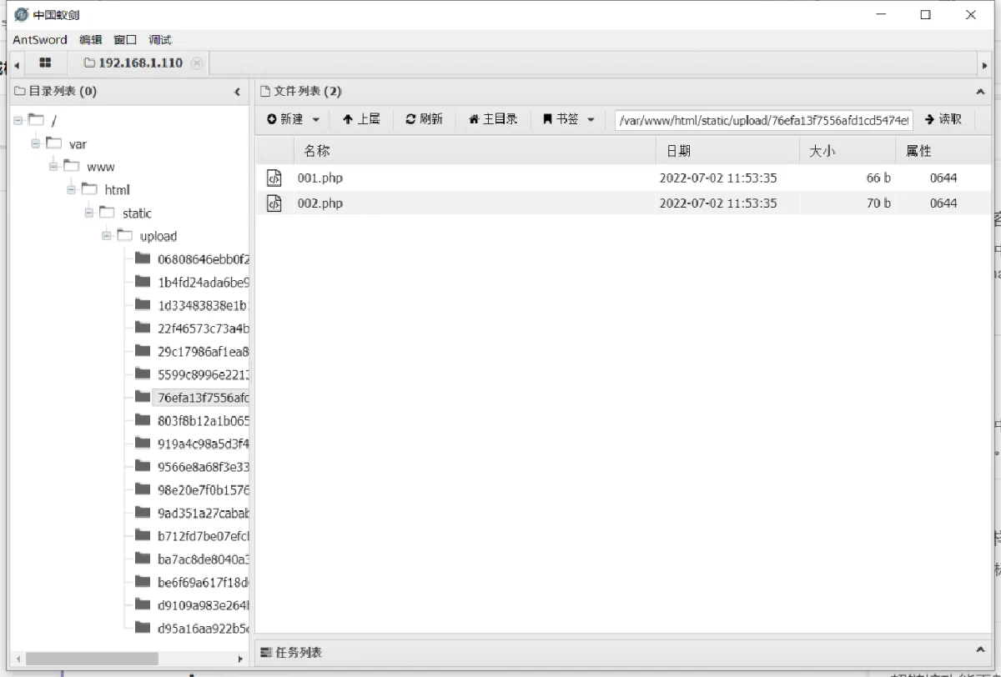Click the 新建 button

coord(285,119)
